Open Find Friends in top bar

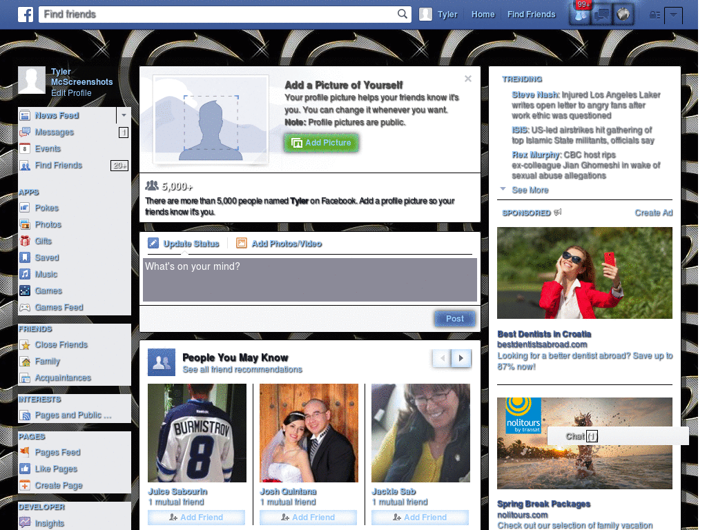pos(531,14)
